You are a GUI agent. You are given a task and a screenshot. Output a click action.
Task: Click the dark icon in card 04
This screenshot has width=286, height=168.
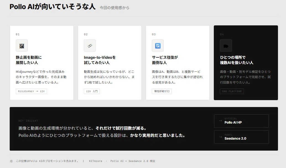226,46
